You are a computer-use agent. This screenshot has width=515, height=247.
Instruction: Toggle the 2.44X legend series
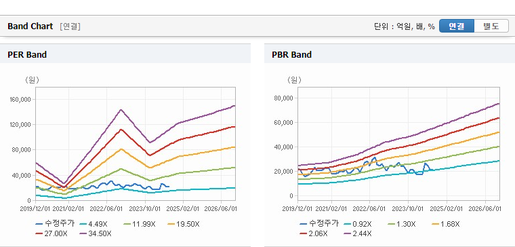click(358, 233)
